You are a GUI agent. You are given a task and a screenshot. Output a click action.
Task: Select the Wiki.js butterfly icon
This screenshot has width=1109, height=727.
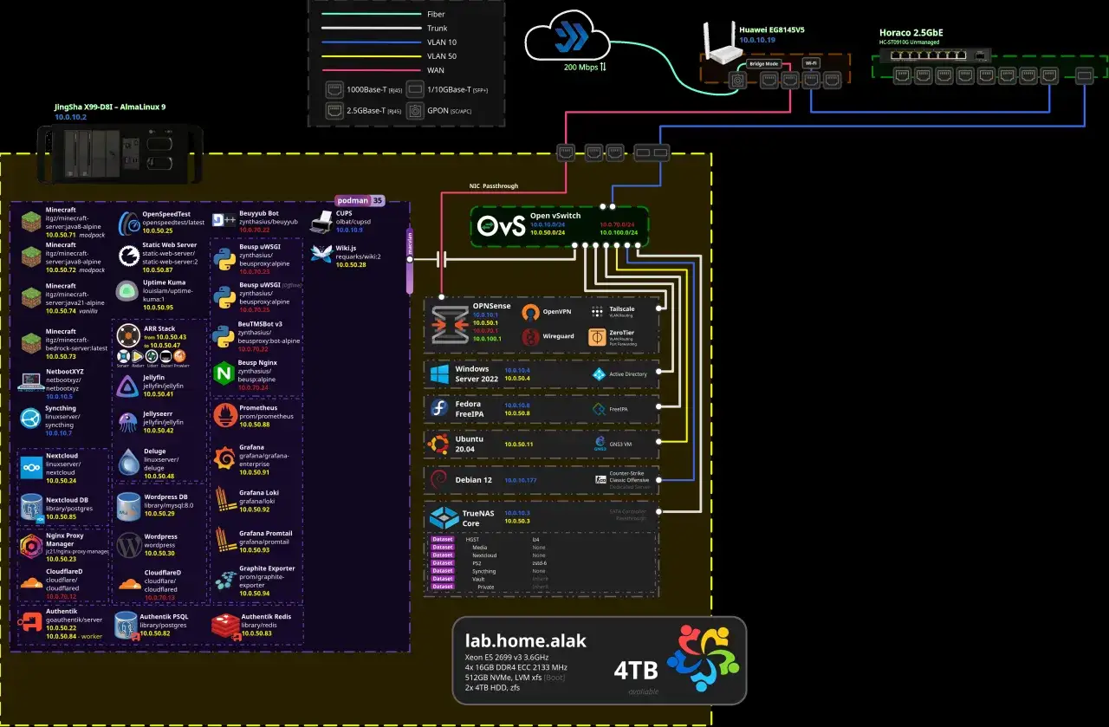(x=321, y=256)
